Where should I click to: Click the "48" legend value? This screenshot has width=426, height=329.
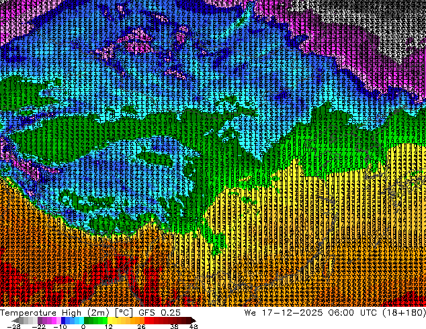(194, 326)
